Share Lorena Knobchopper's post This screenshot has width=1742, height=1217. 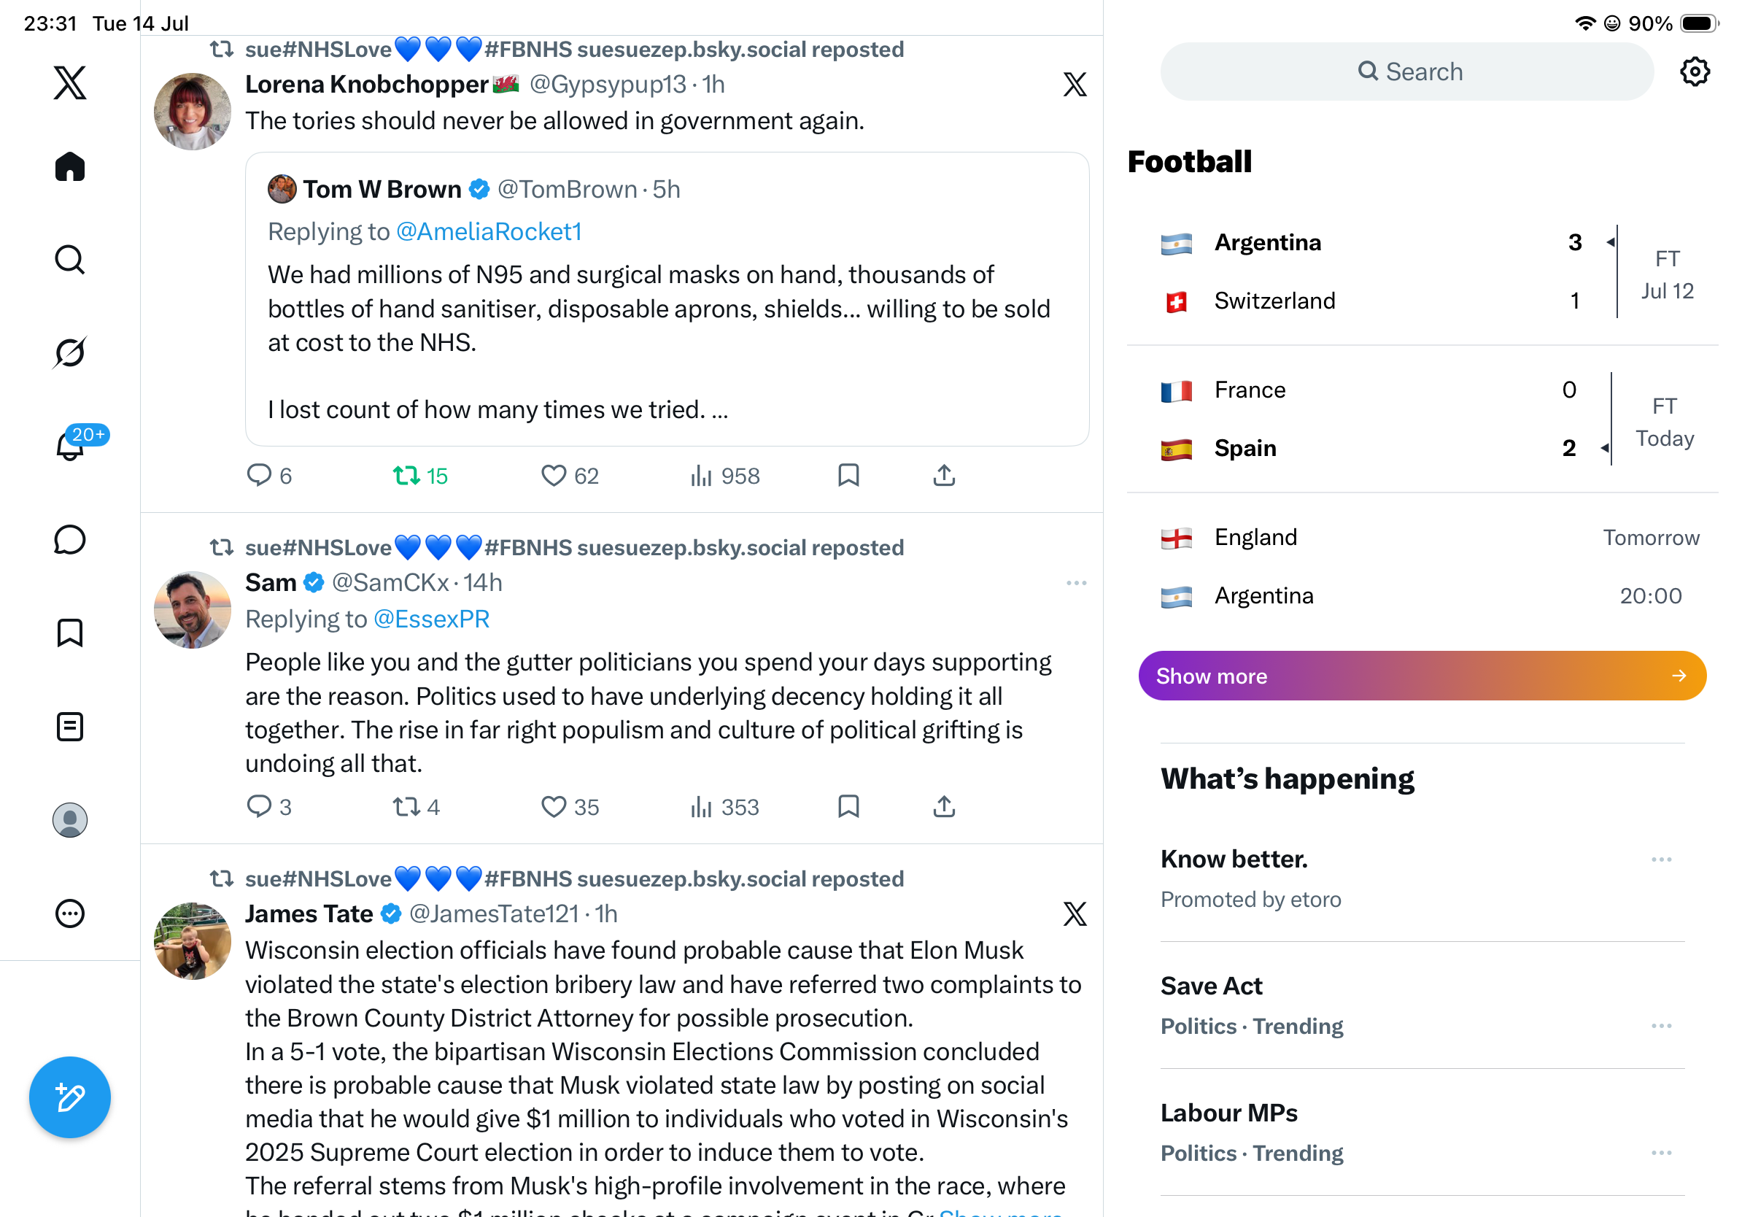coord(944,476)
